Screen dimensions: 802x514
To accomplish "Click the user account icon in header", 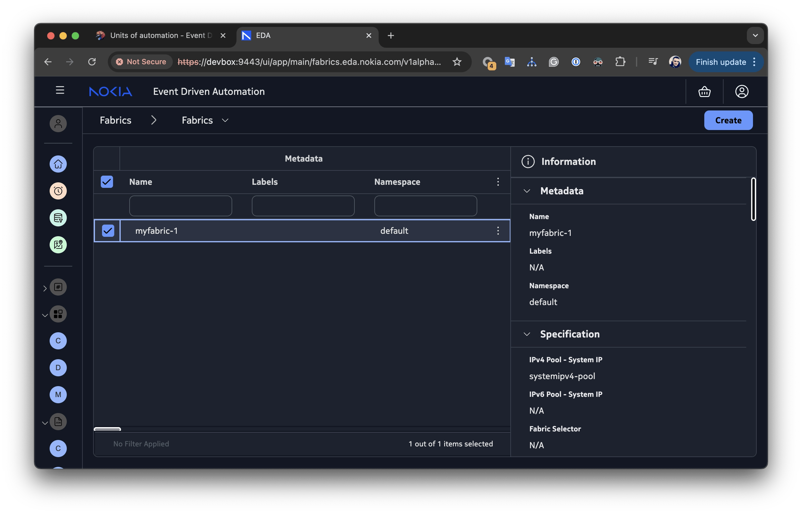I will point(742,91).
